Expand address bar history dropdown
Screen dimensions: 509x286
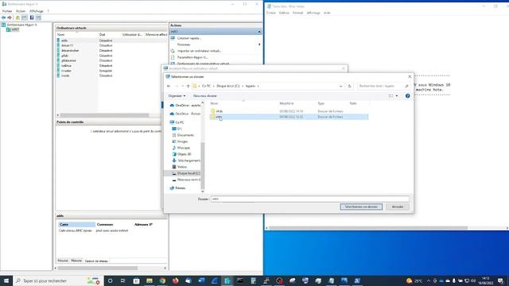(x=341, y=87)
